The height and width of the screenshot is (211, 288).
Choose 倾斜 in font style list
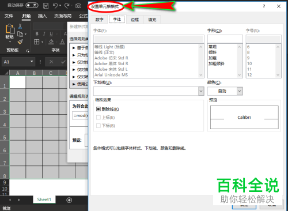click(213, 52)
